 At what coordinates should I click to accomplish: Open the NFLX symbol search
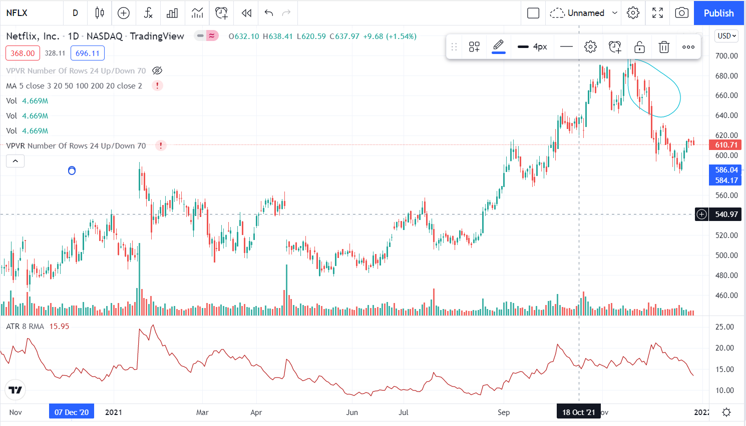tap(17, 13)
